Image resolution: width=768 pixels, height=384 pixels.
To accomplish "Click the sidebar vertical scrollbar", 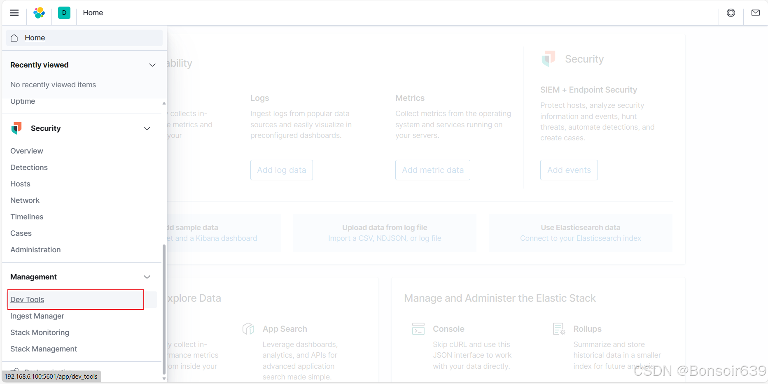I will click(164, 309).
